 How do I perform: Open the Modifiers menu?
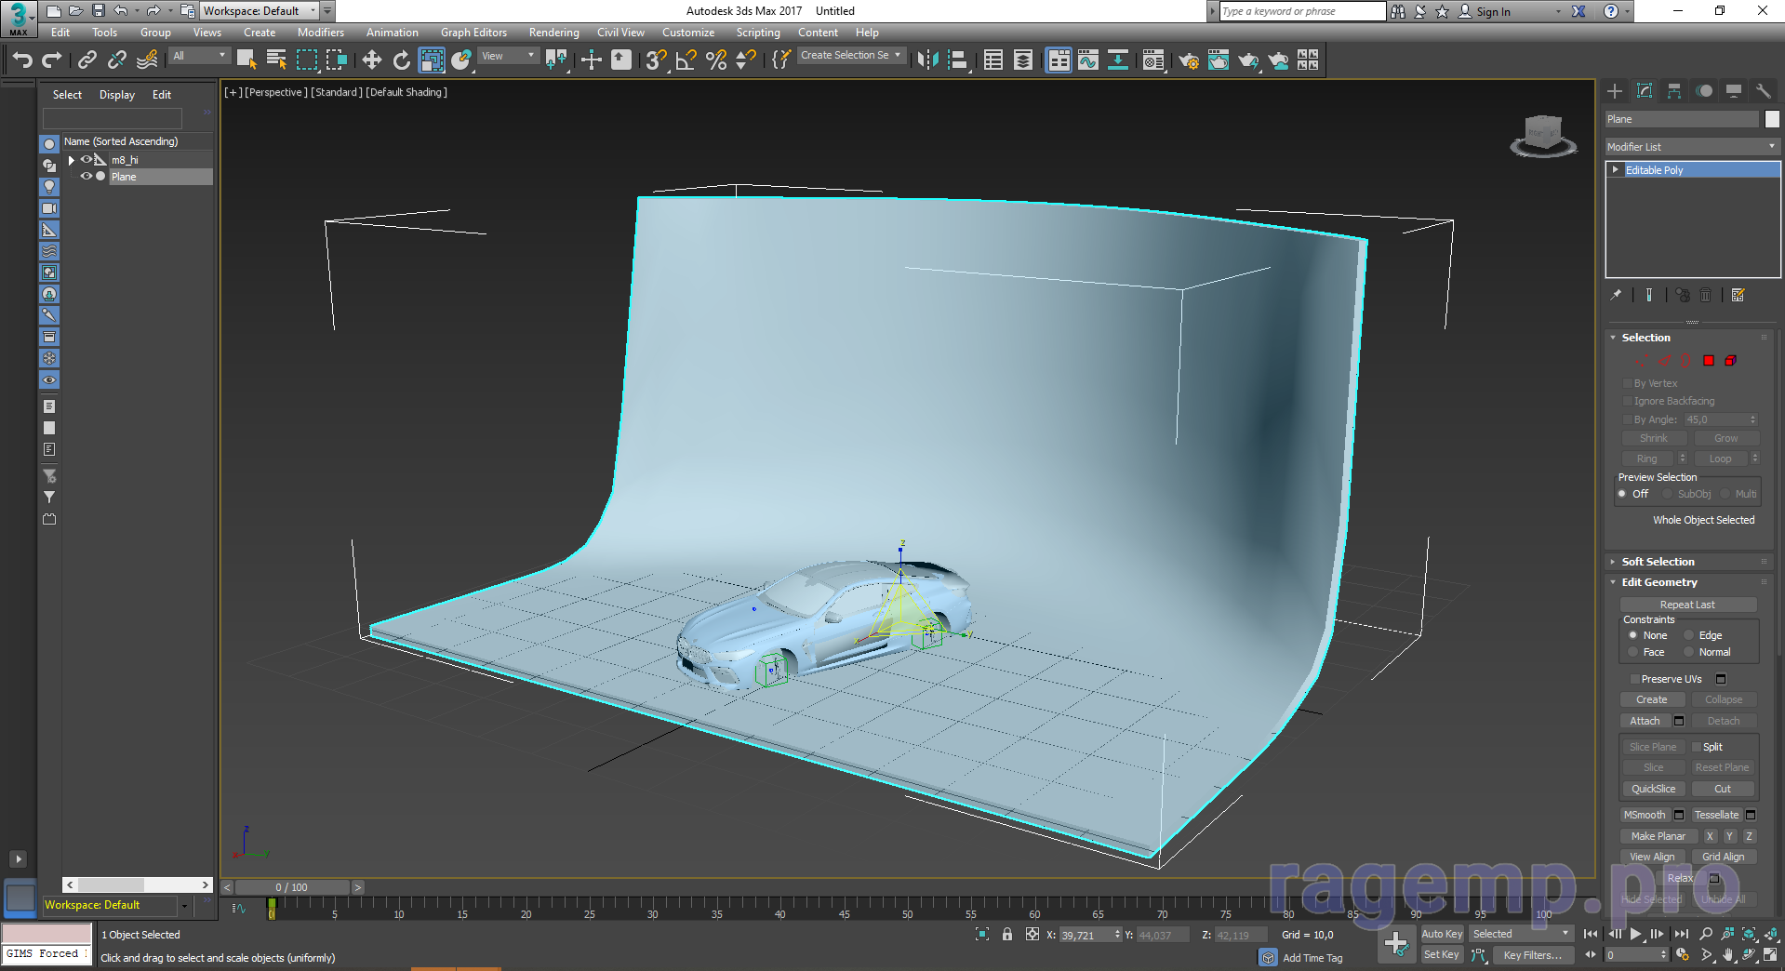(320, 33)
